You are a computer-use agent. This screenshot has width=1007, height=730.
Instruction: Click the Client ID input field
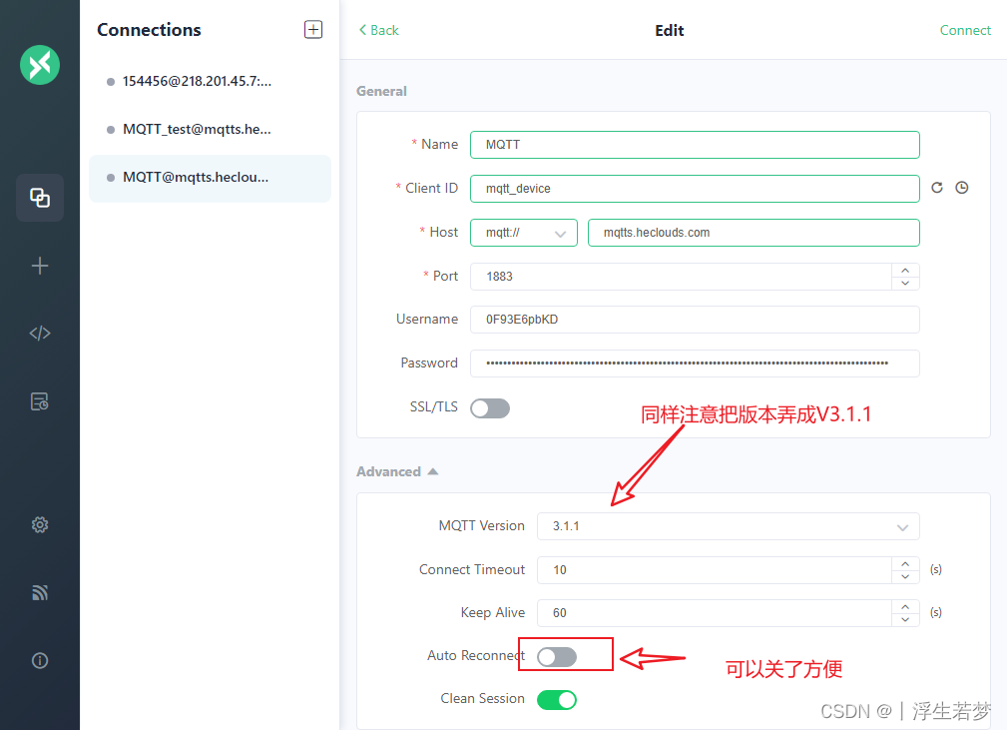[x=695, y=189]
